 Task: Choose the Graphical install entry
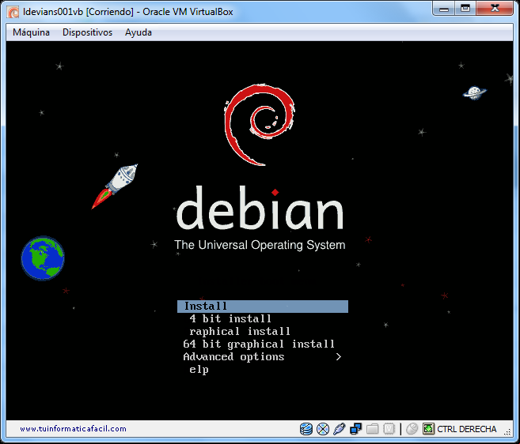240,332
